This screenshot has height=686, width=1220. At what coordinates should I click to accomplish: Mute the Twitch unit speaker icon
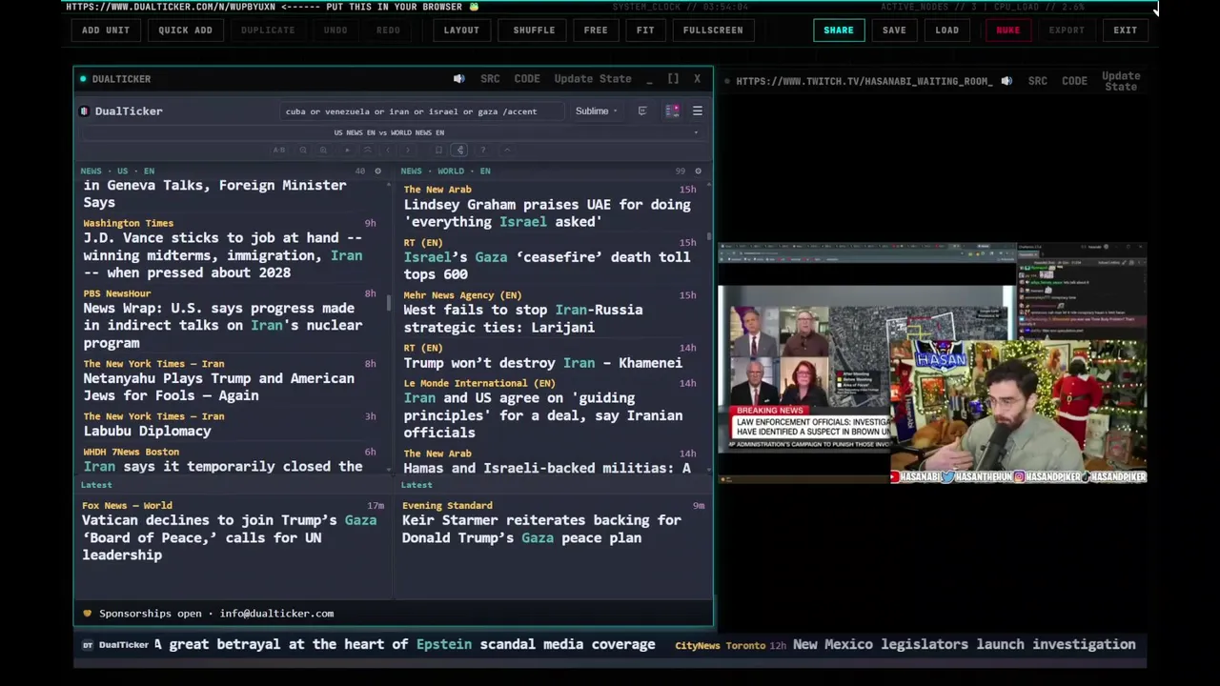click(1006, 81)
